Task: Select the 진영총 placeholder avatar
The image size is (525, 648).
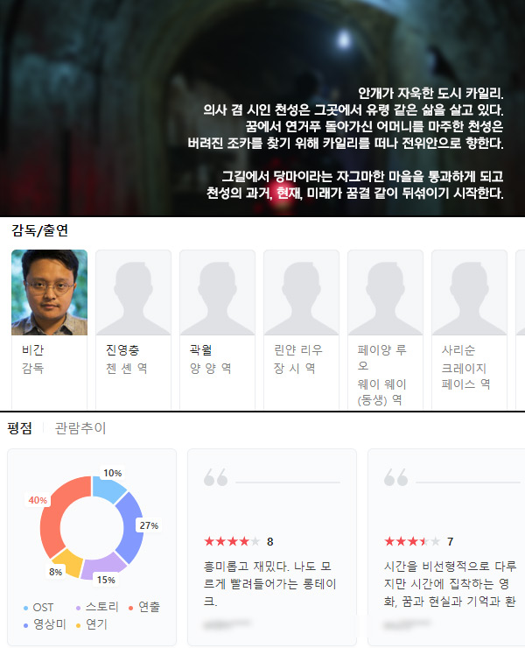Action: pos(133,292)
